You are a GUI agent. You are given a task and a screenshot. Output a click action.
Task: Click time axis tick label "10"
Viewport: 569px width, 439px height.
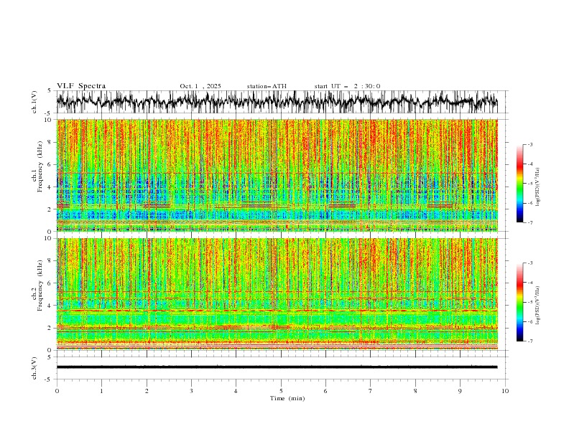click(x=505, y=391)
